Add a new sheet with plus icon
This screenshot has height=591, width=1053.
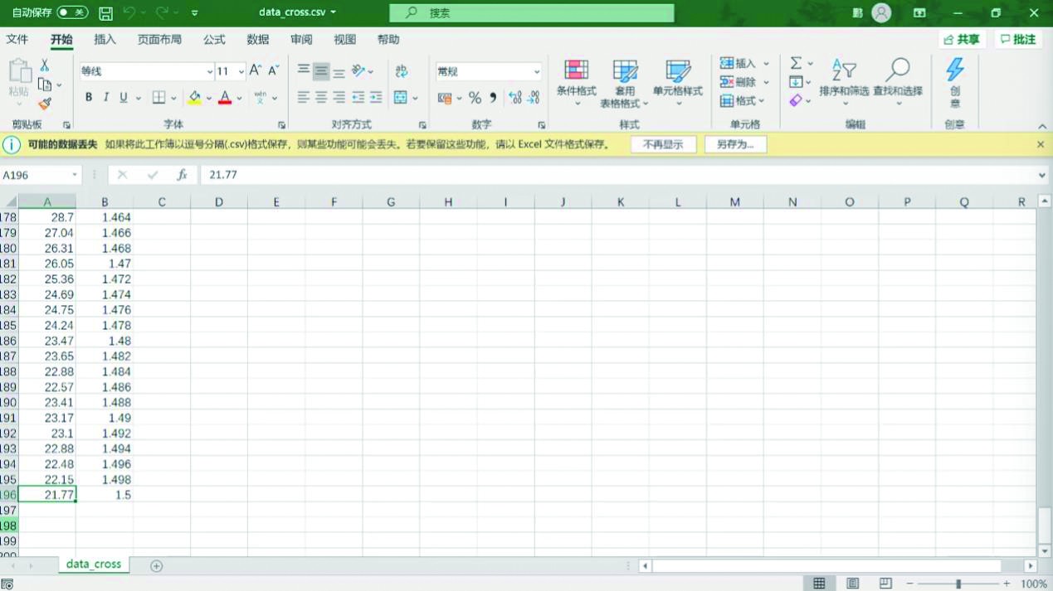click(156, 566)
